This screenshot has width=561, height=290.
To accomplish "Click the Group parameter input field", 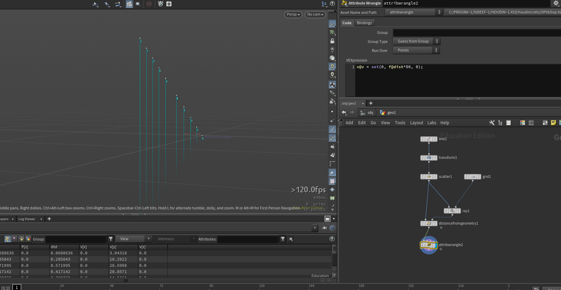I will 477,33.
